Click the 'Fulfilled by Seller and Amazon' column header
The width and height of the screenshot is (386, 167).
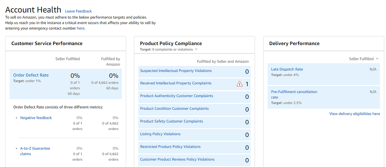(223, 61)
